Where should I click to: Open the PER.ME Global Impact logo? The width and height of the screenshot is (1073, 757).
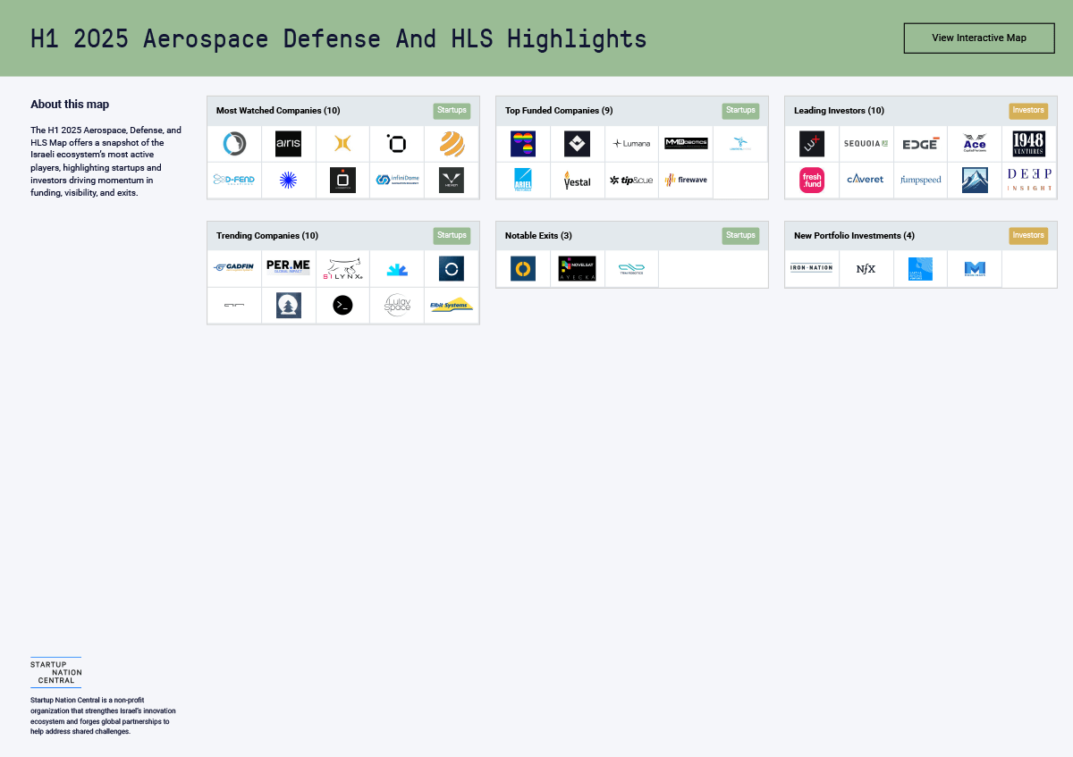pos(288,266)
